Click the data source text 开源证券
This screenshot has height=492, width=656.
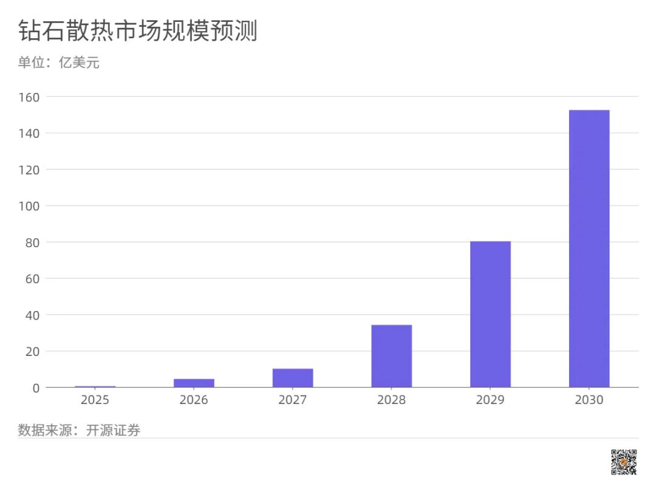click(x=113, y=431)
